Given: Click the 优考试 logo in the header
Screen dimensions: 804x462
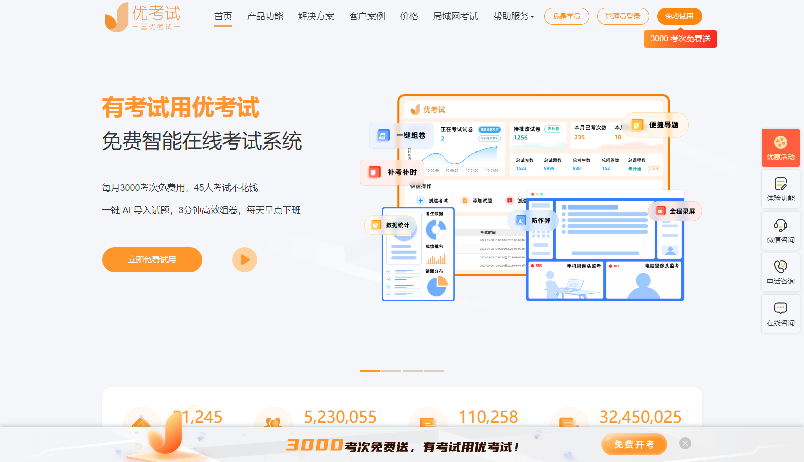Looking at the screenshot, I should click(x=142, y=17).
